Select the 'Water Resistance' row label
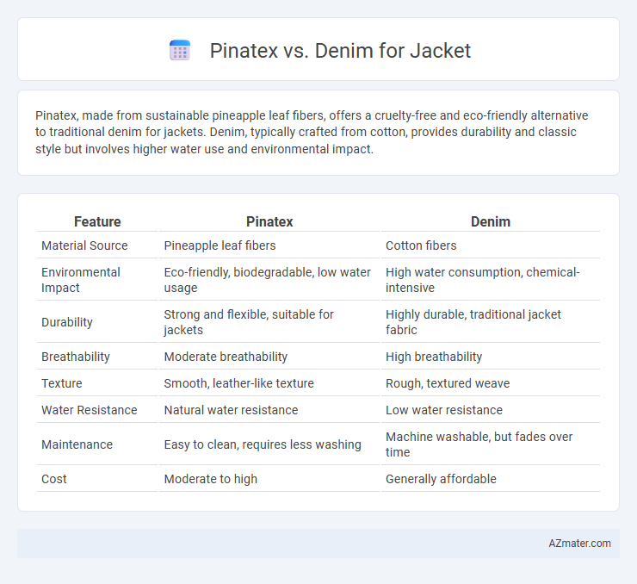Image resolution: width=637 pixels, height=584 pixels. click(x=90, y=410)
